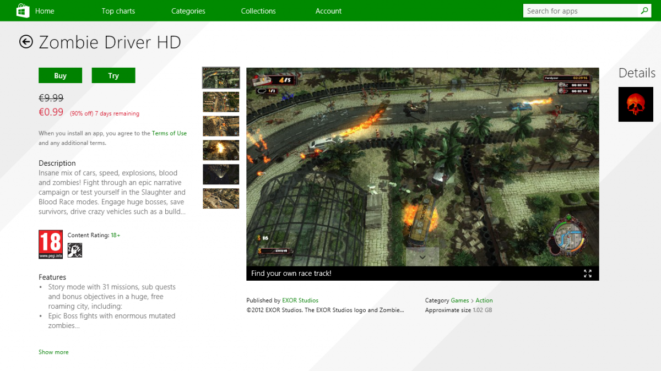
Task: Click Show more under Features
Action: tap(53, 352)
